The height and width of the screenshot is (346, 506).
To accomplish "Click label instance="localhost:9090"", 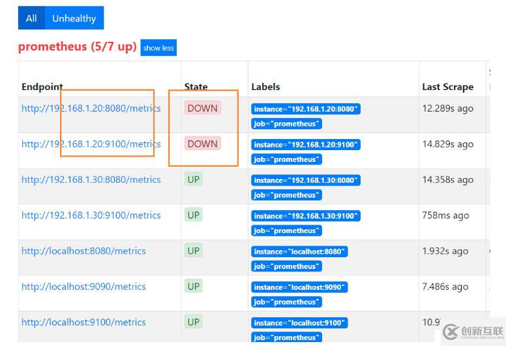I will [299, 287].
